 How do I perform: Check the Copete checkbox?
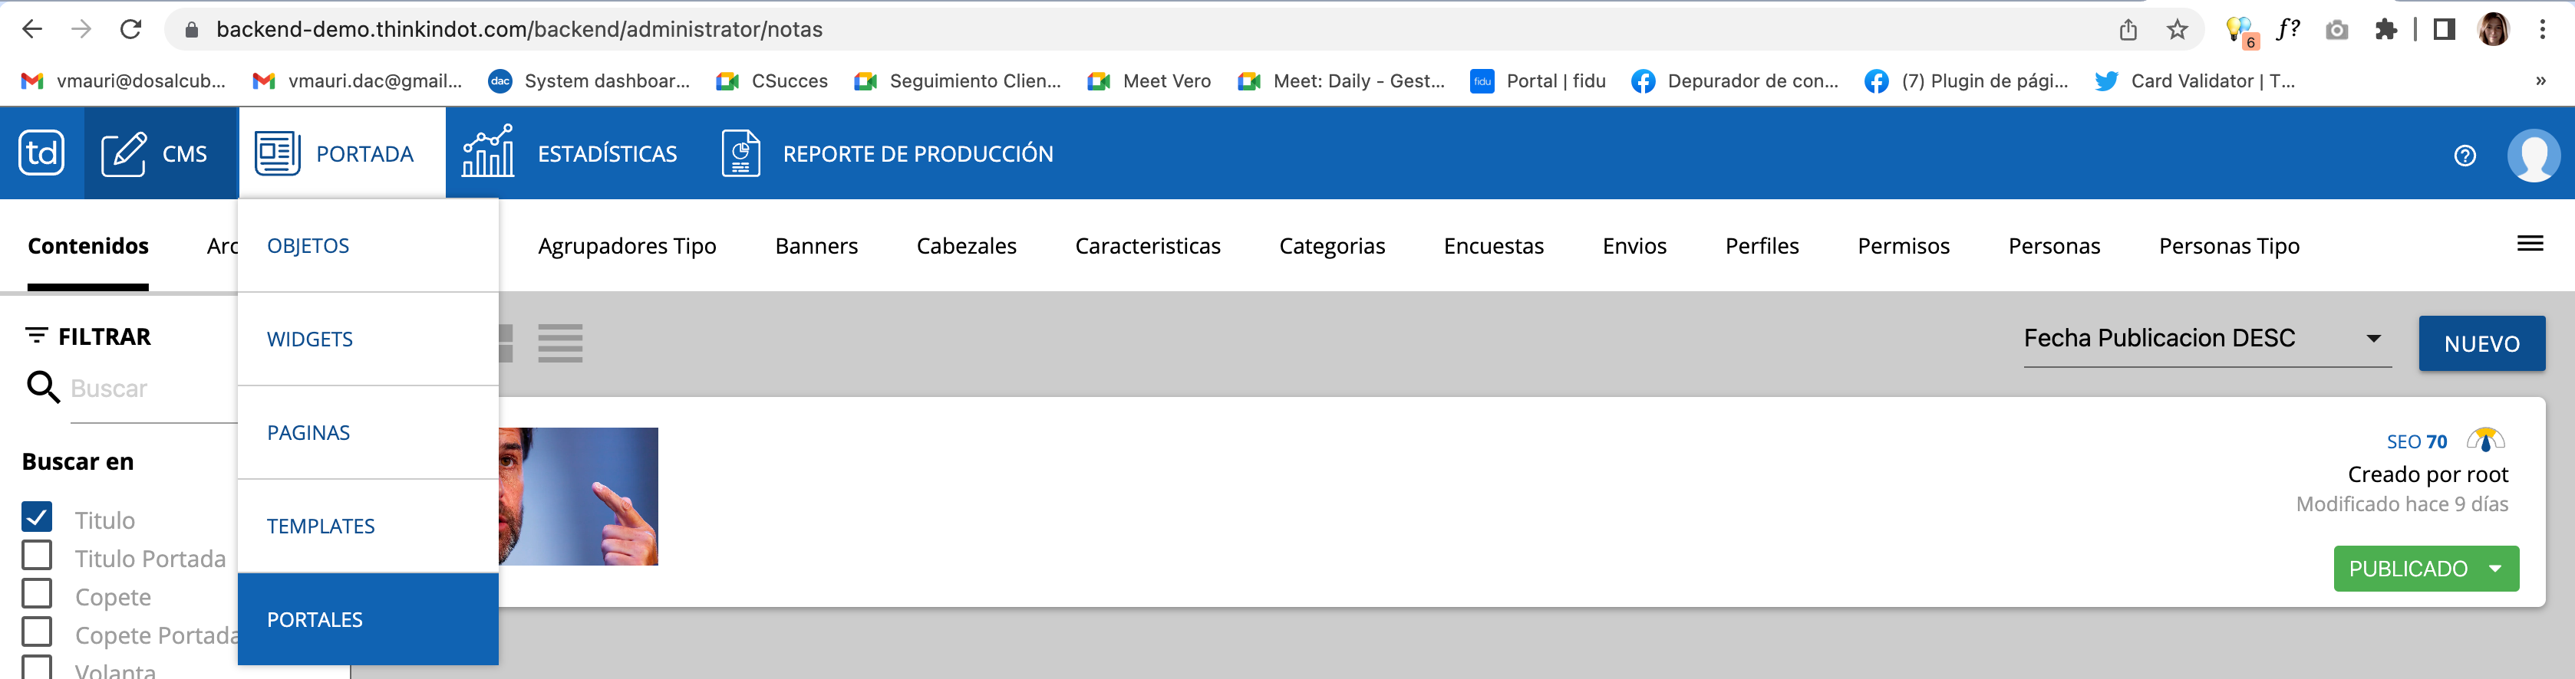[x=37, y=593]
